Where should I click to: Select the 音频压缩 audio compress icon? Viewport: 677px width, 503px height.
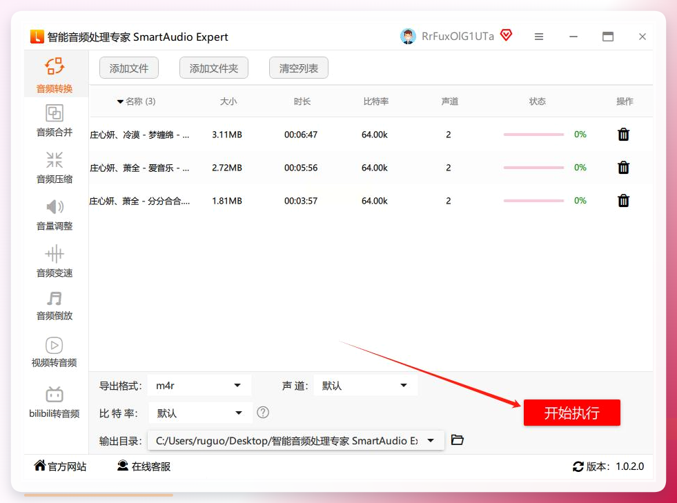(x=55, y=160)
